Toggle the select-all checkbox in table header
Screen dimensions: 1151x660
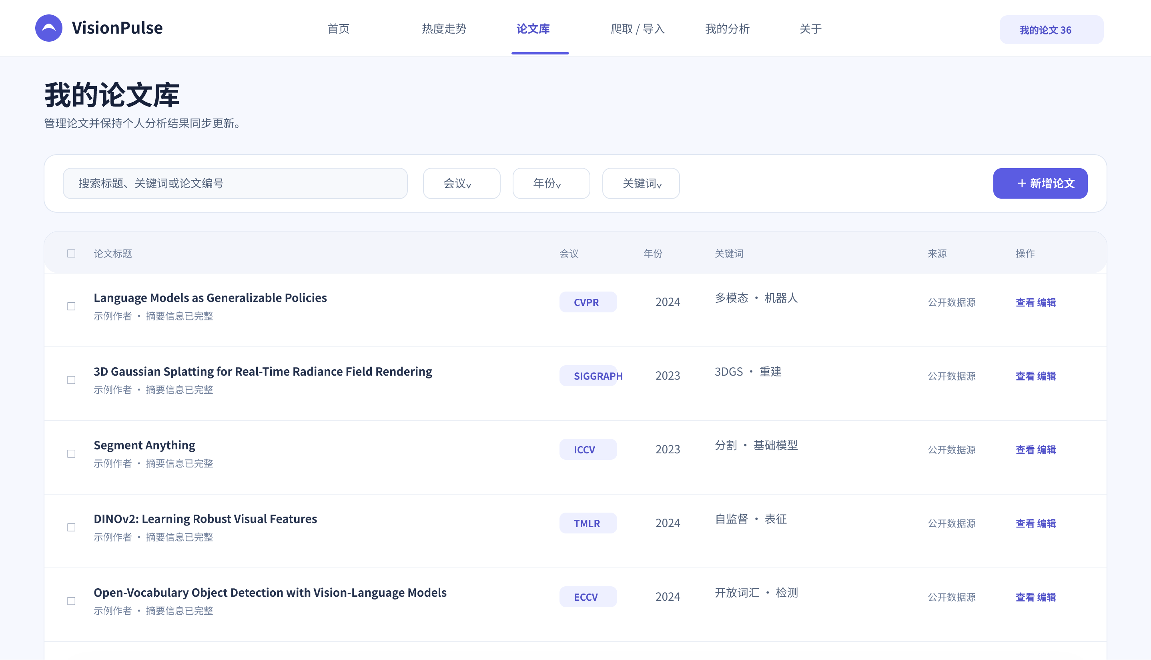[x=71, y=254]
